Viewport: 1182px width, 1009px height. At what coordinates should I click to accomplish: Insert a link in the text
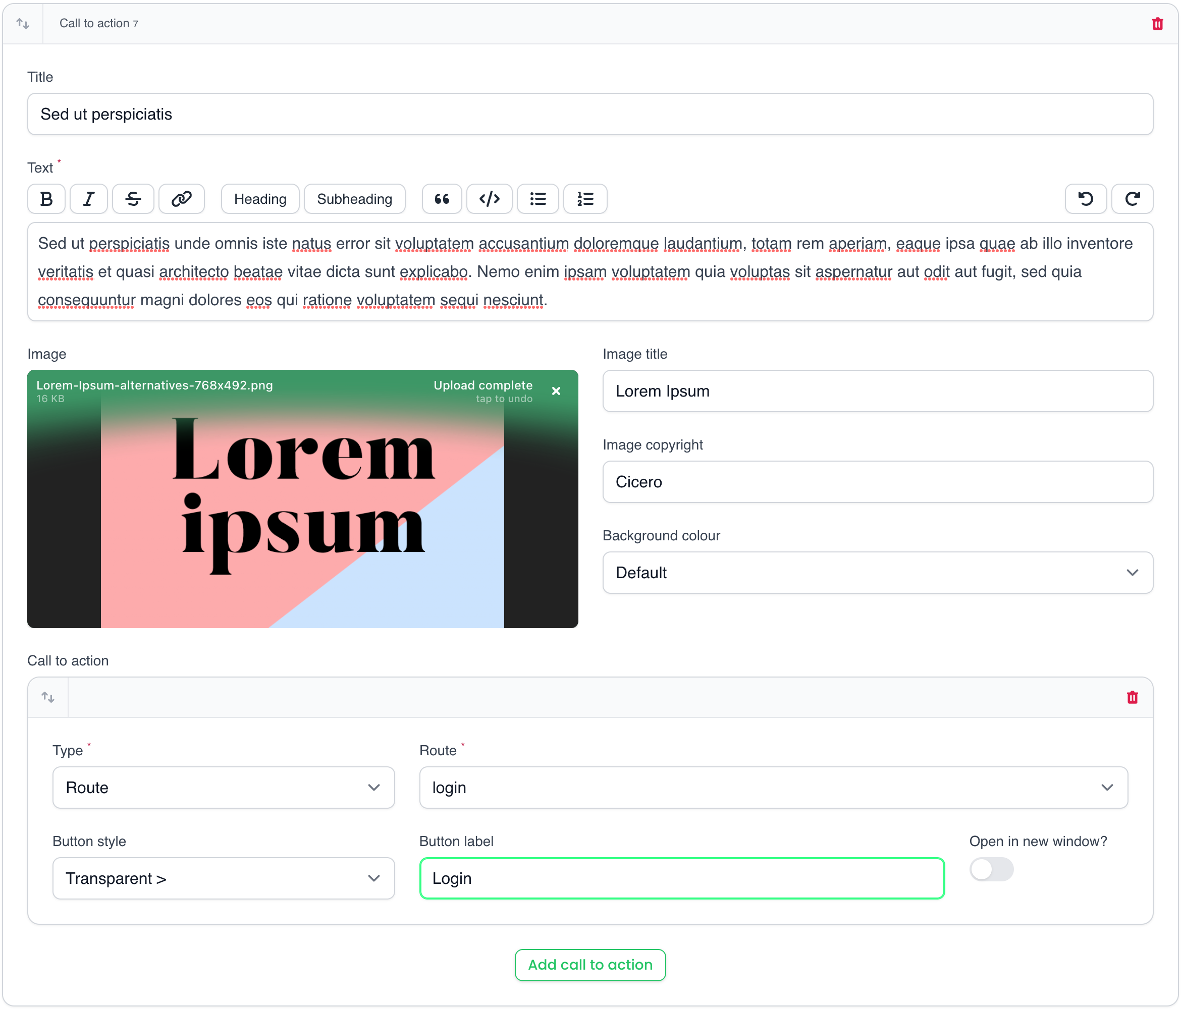[181, 199]
